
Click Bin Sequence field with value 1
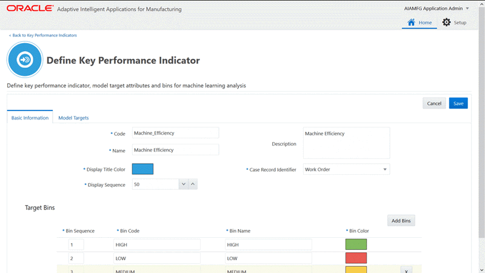pyautogui.click(x=76, y=244)
